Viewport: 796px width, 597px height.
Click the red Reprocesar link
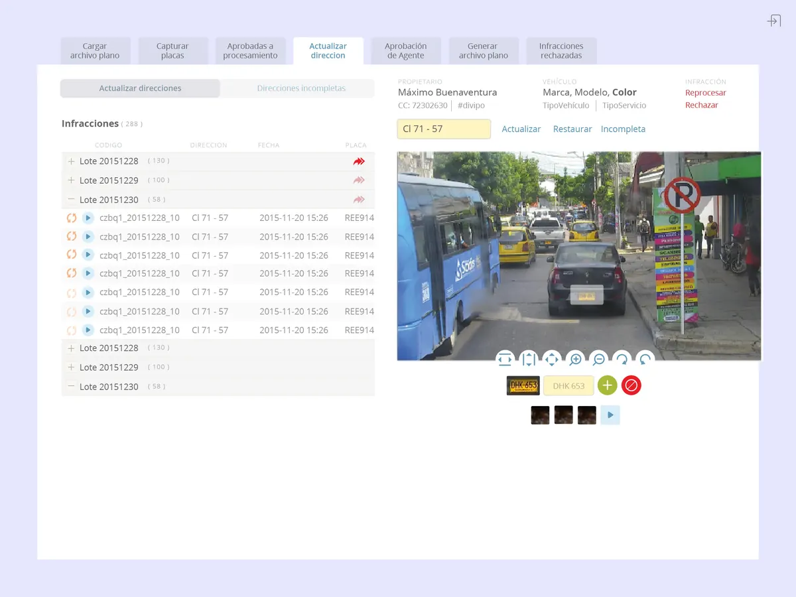706,93
